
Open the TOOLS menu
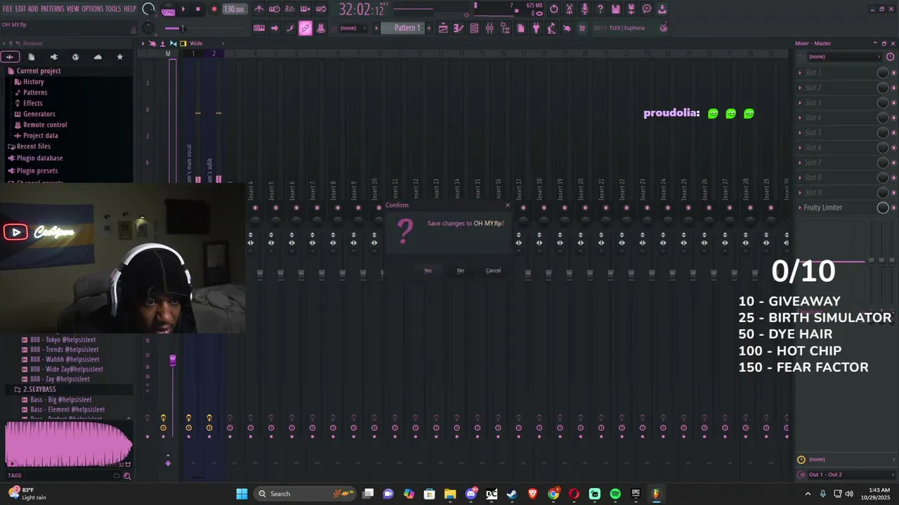(113, 9)
